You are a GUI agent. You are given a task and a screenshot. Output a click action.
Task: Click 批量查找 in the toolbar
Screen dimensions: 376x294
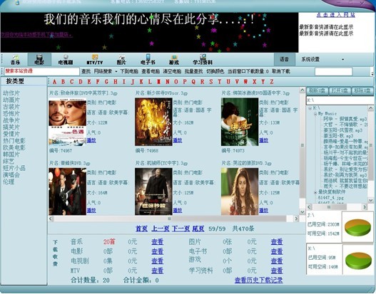tap(193, 71)
